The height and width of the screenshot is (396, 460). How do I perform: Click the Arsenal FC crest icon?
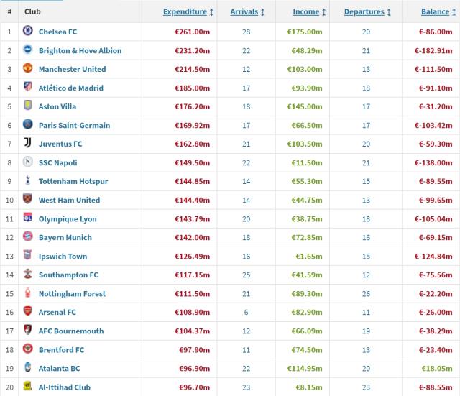pyautogui.click(x=28, y=312)
